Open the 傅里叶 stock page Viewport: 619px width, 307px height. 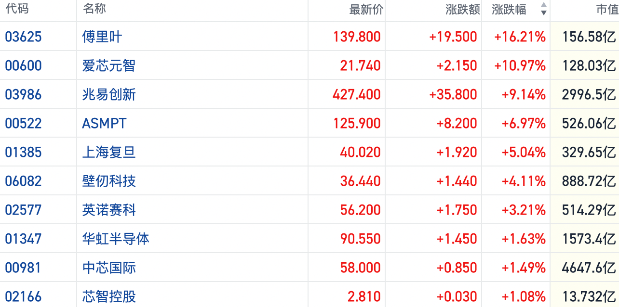[x=102, y=37]
